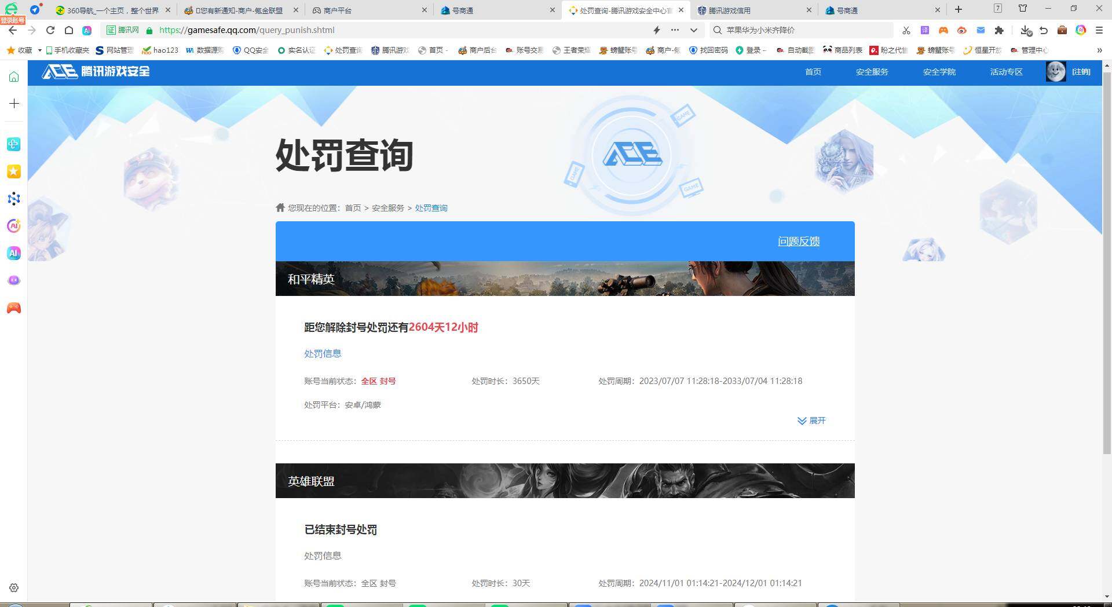Open the browser hamburger main menu
This screenshot has height=607, width=1112.
[1099, 30]
